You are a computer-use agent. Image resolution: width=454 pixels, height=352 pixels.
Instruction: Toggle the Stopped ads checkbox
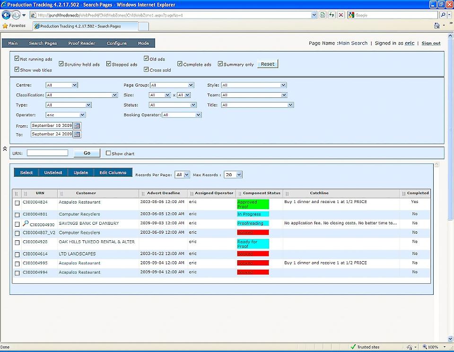click(109, 64)
